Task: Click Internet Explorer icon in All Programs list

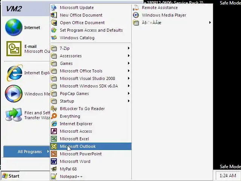Action: pos(54,124)
